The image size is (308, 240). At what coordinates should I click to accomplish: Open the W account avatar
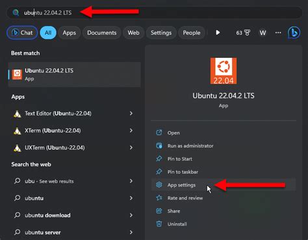[263, 33]
